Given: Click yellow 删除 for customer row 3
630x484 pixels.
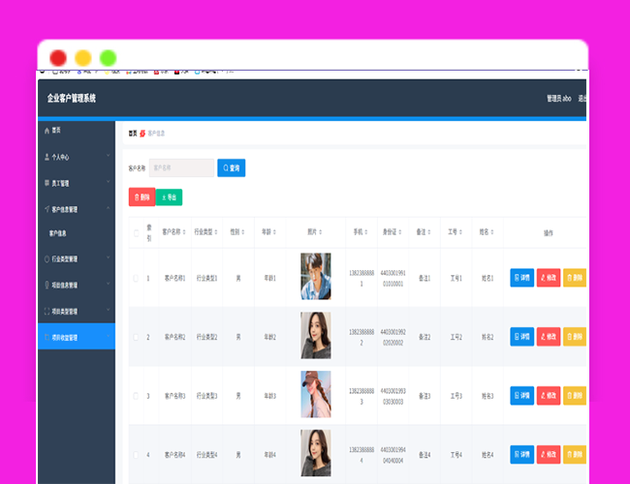Looking at the screenshot, I should 575,396.
